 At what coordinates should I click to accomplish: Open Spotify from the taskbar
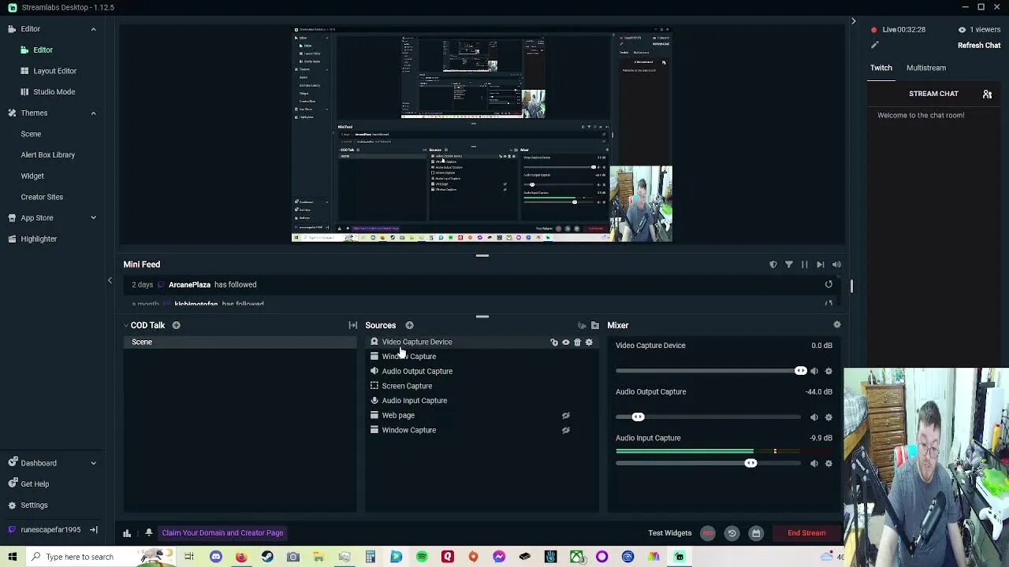(422, 557)
